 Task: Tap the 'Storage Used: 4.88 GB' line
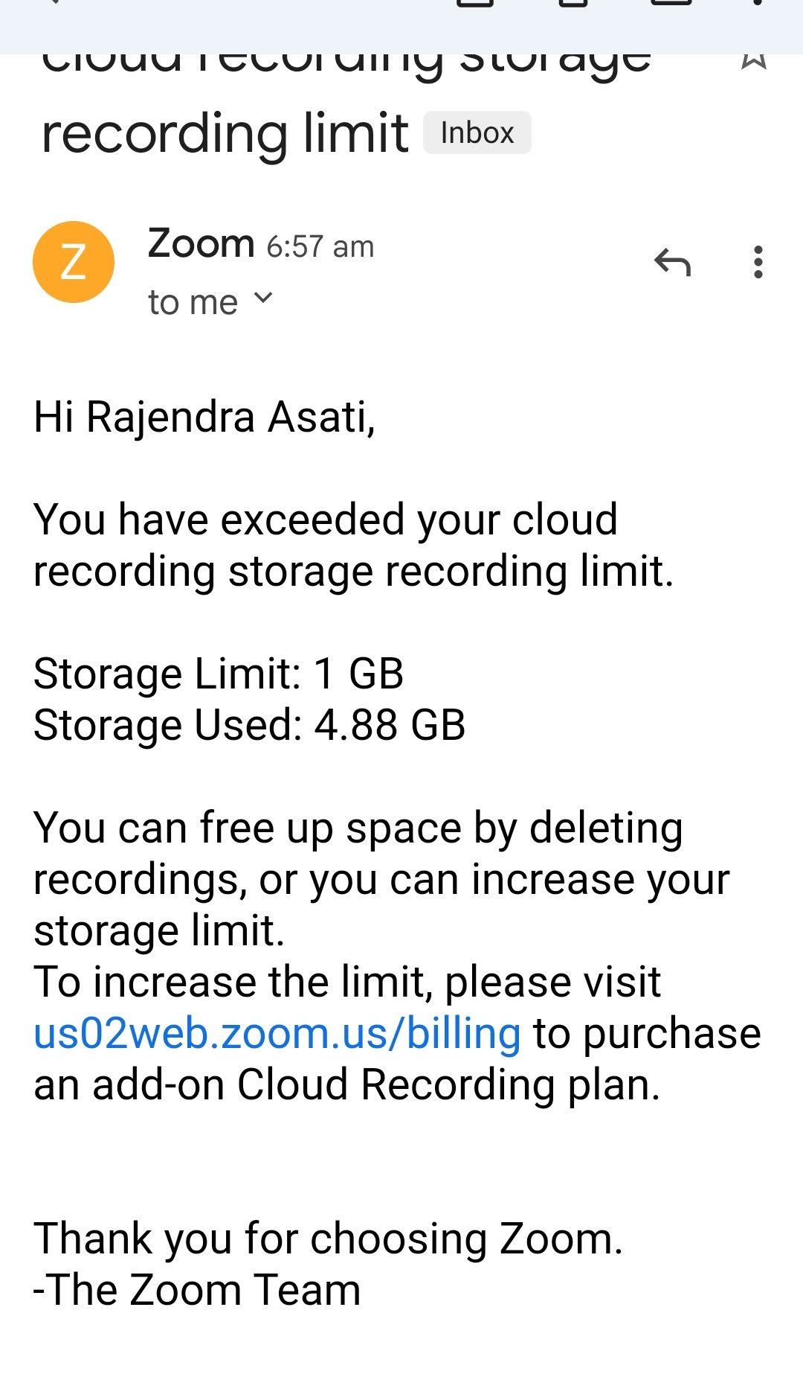(x=250, y=725)
